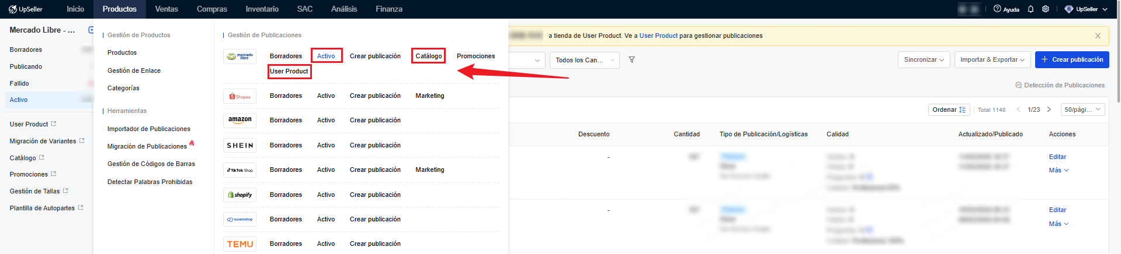Select User Product under Mercado Libre
The height and width of the screenshot is (254, 1121).
tap(289, 72)
